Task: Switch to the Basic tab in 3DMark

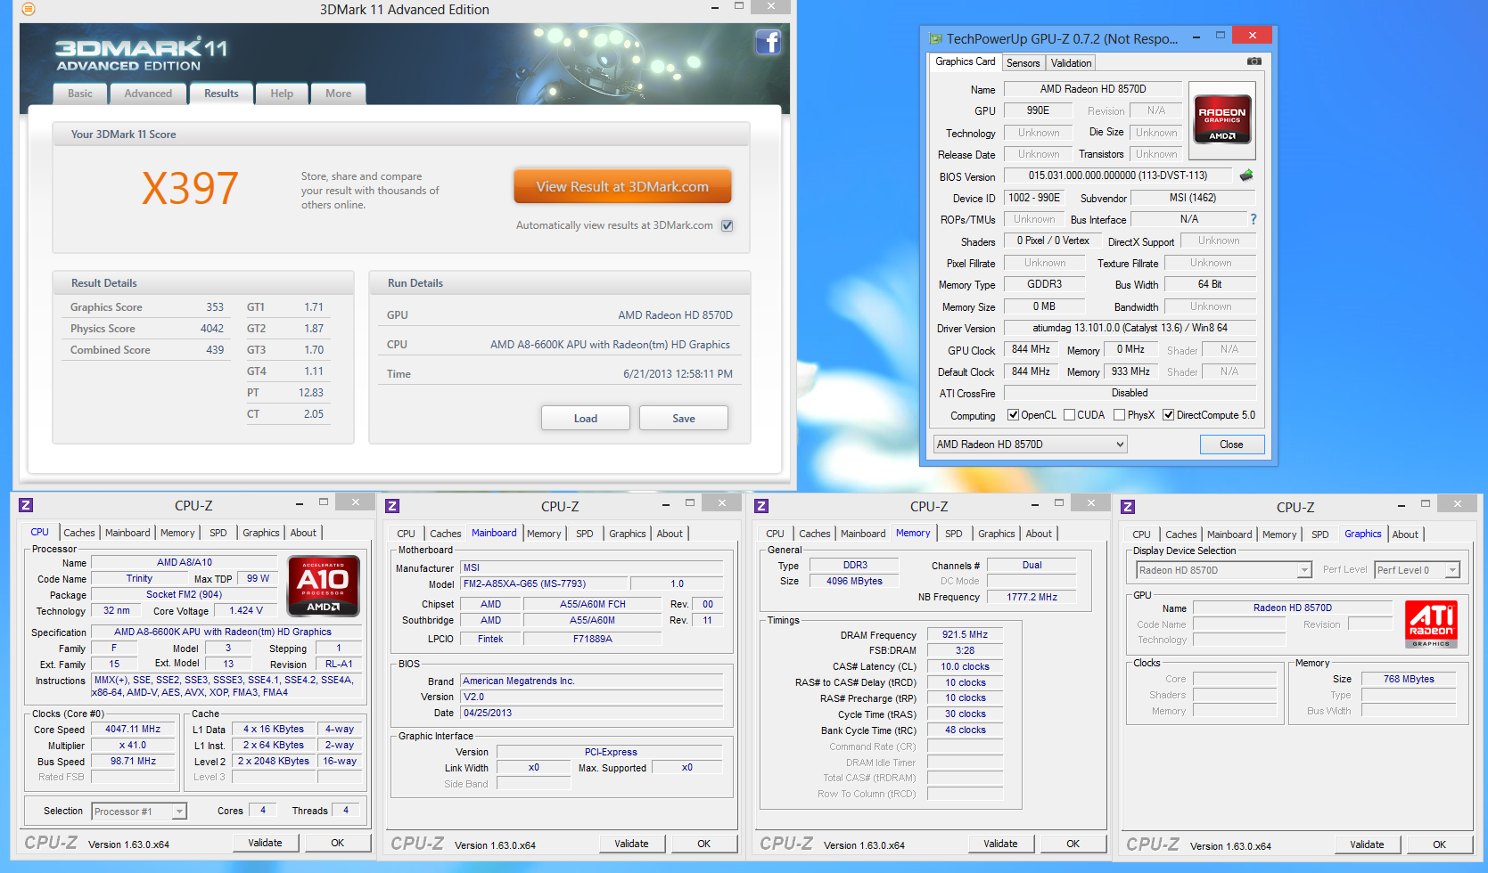Action: [80, 94]
